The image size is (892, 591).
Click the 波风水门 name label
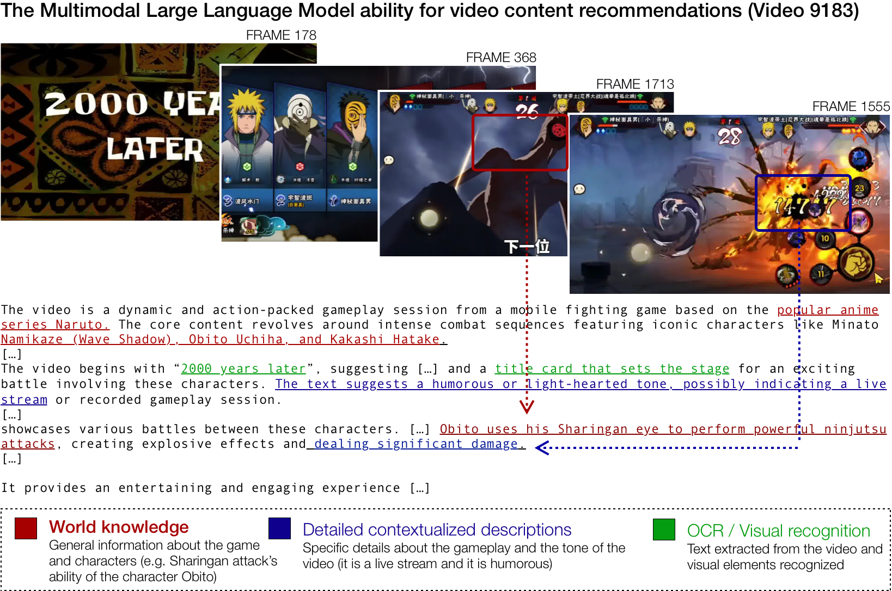247,201
